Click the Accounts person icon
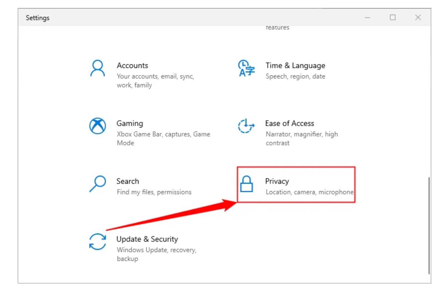The width and height of the screenshot is (444, 291). tap(98, 68)
